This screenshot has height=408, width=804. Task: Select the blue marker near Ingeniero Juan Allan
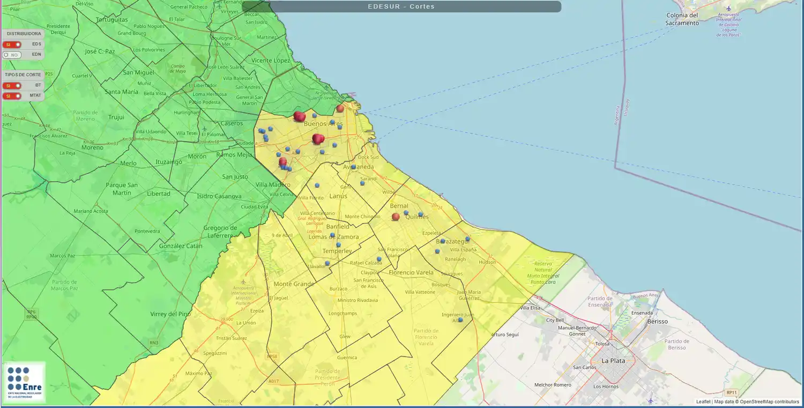(460, 320)
